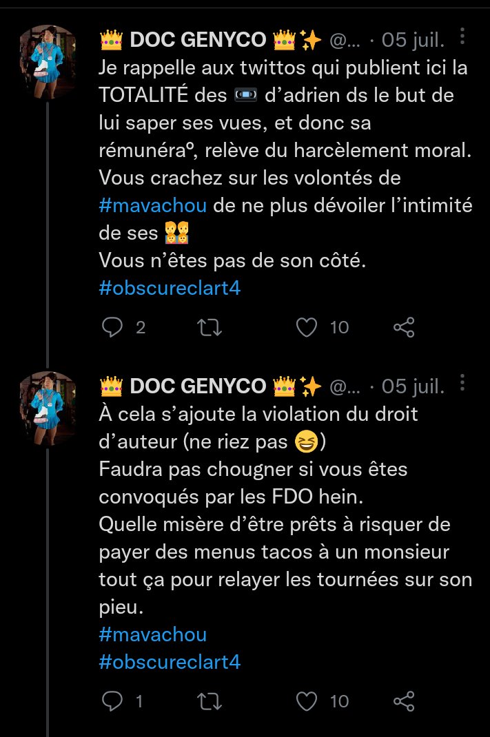Like the first tweet mentioning adrien

[x=306, y=328]
